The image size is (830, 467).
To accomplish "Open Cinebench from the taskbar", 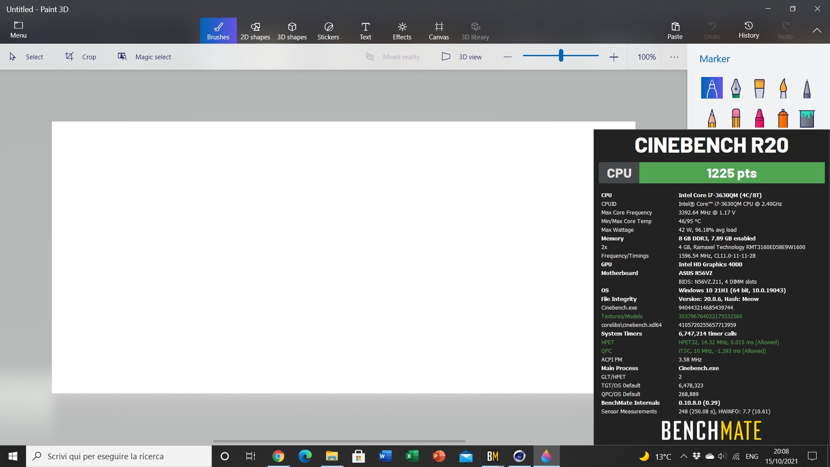I will tap(519, 456).
